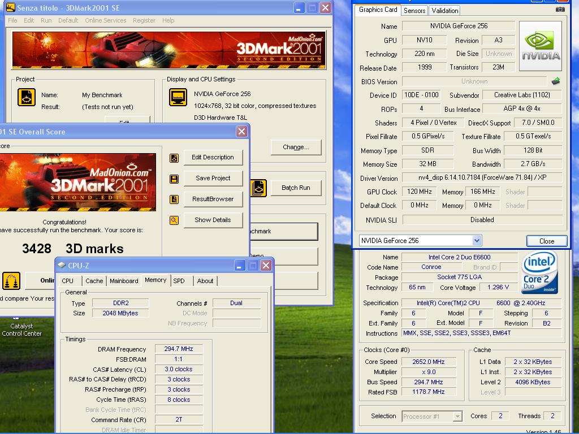579x434 pixels.
Task: Click the Bus Interface AGP 4x field
Action: (522, 108)
